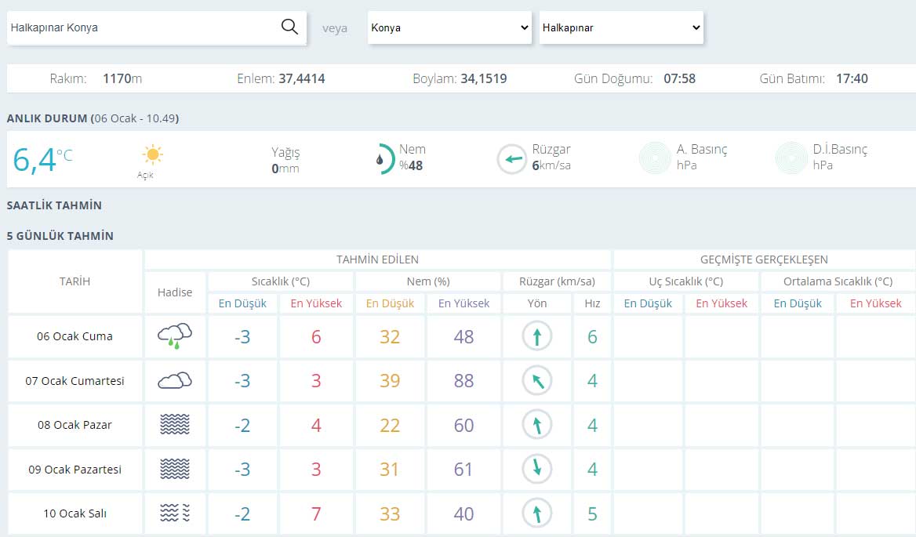
Task: Click high temperature 6 for 06 Ocak Cuma
Action: [x=316, y=337]
